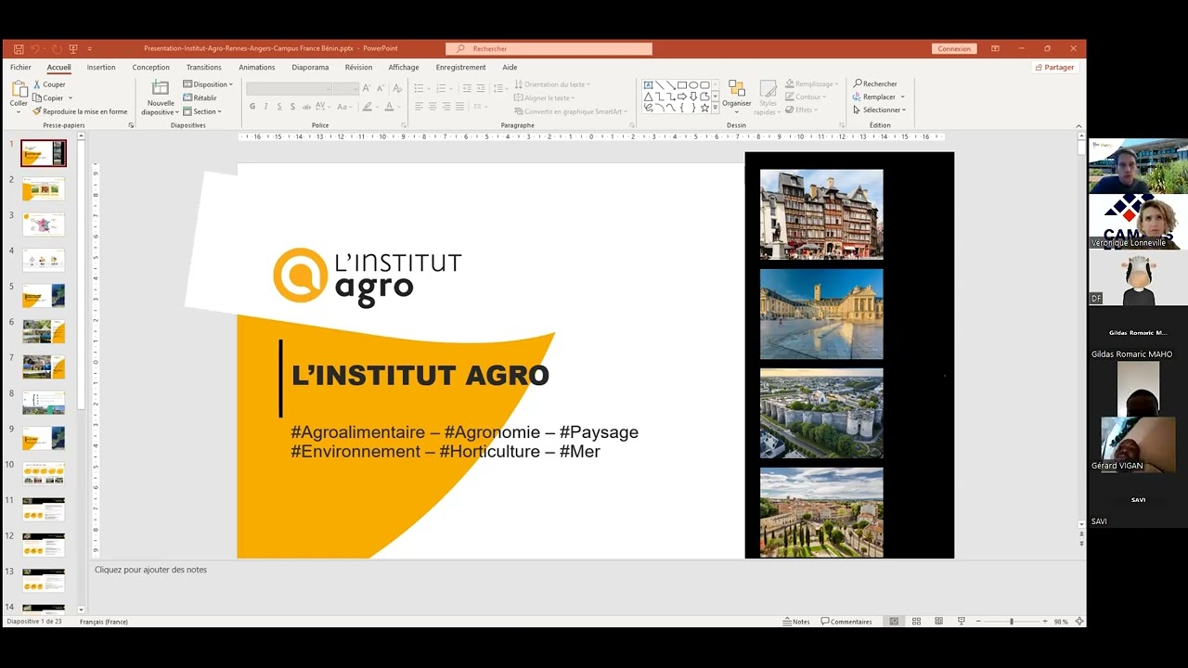This screenshot has width=1188, height=668.
Task: Start slideshow from status bar icon
Action: click(x=962, y=622)
